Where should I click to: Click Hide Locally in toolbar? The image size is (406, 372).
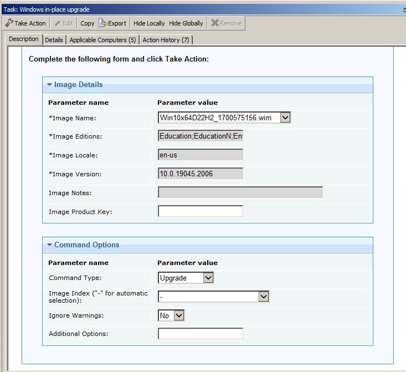tap(149, 23)
